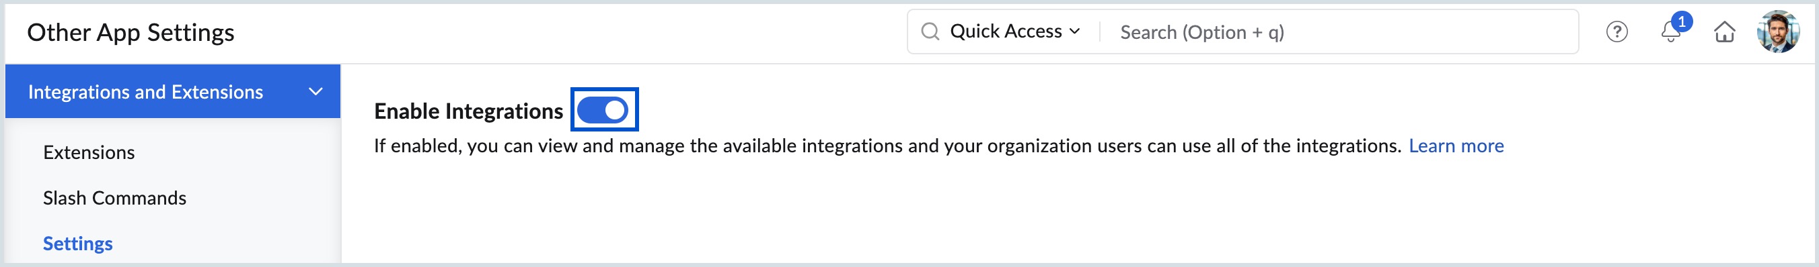Open Slash Commands in the sidebar
Viewport: 1819px width, 267px height.
114,199
